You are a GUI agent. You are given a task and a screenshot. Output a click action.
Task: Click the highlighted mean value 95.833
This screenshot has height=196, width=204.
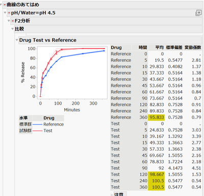(x=157, y=117)
